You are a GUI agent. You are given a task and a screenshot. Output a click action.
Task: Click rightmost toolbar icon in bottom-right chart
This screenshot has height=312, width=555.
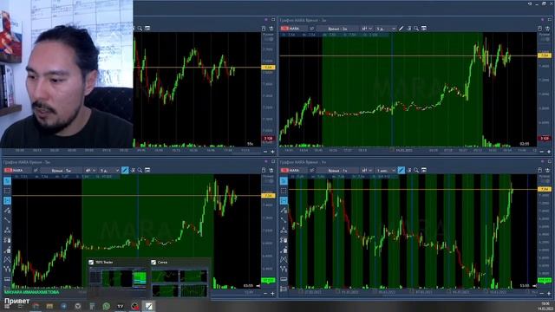547,170
